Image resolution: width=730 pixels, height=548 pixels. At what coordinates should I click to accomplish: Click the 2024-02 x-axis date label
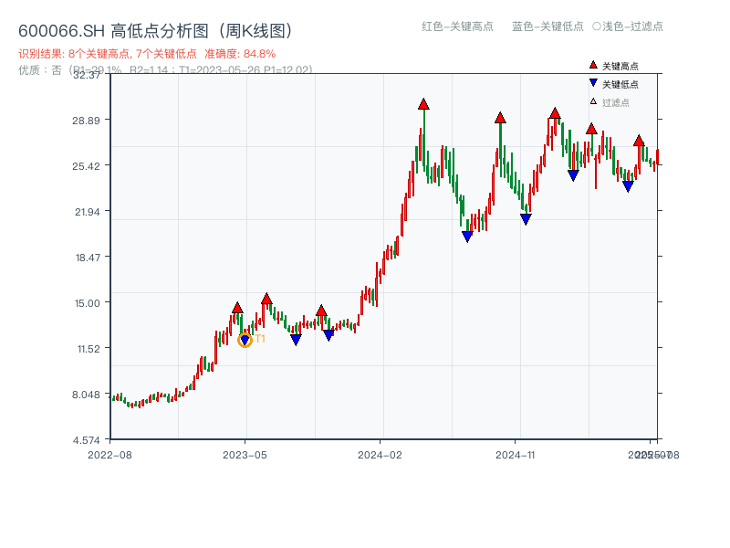(380, 455)
